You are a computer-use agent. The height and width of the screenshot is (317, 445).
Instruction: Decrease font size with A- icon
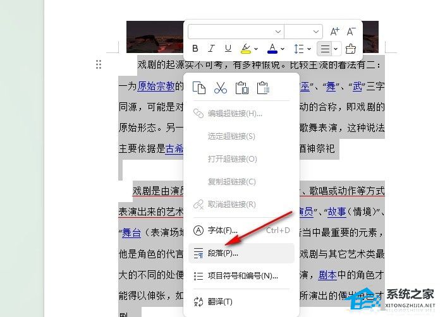(x=351, y=31)
